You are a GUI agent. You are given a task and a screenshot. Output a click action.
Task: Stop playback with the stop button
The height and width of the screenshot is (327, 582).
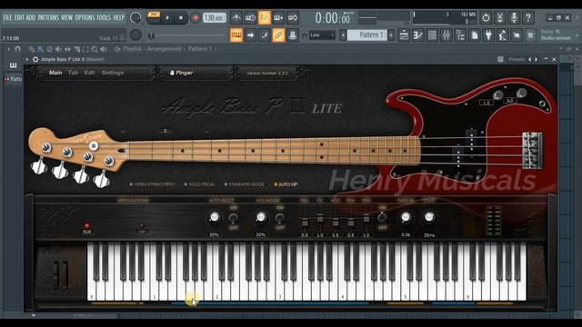click(181, 18)
